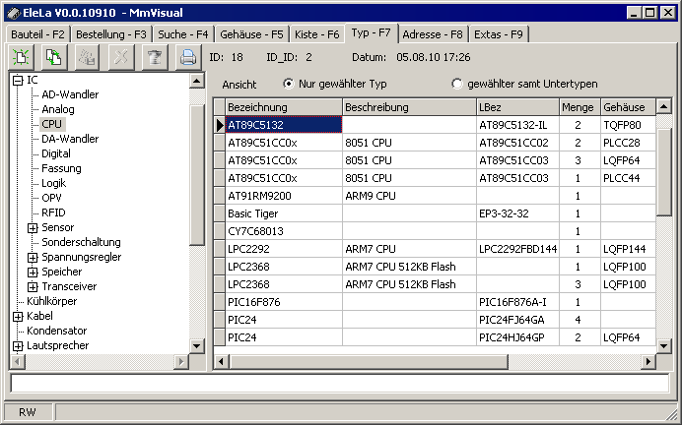Expand the Spannungsregler tree node
Screen dimensions: 682x425
point(33,257)
